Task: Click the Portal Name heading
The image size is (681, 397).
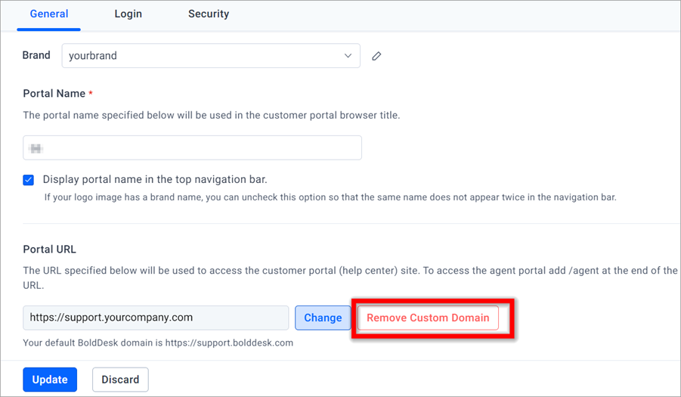Action: (x=54, y=93)
